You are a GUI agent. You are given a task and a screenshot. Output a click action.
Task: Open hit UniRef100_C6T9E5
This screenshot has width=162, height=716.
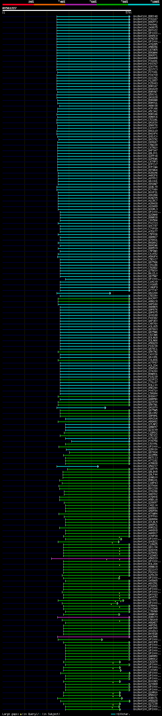pos(145,50)
